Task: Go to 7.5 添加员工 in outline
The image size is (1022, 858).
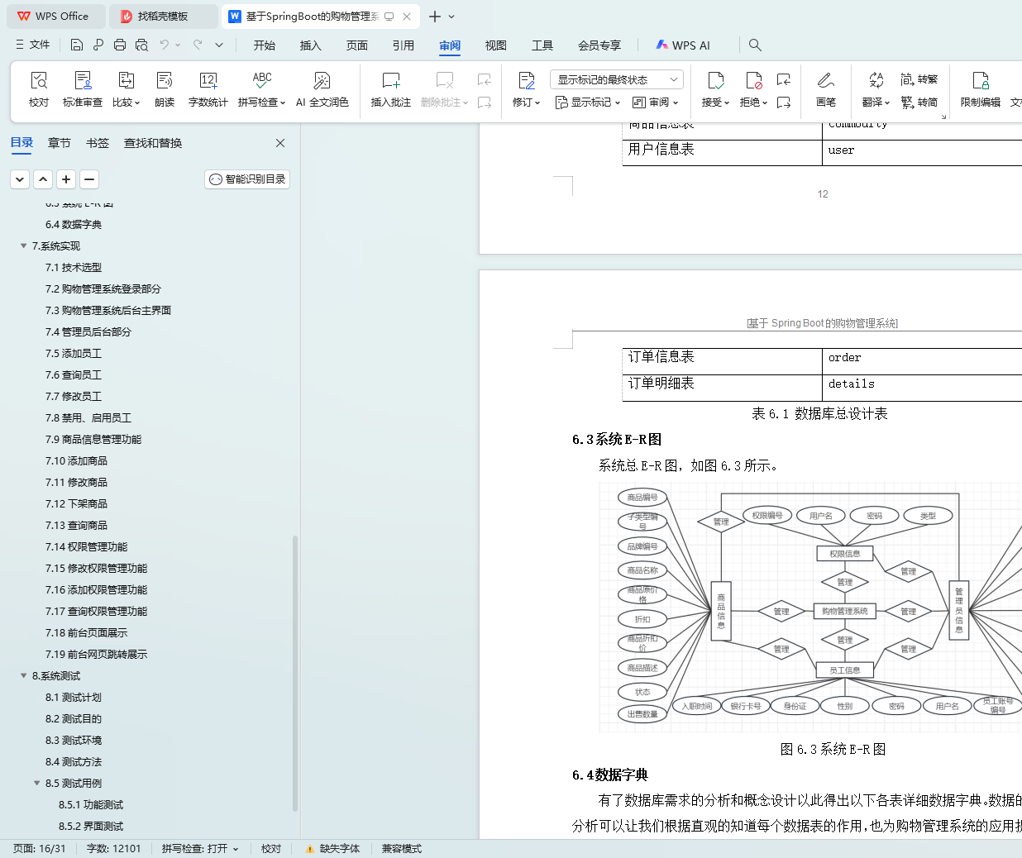Action: point(74,354)
